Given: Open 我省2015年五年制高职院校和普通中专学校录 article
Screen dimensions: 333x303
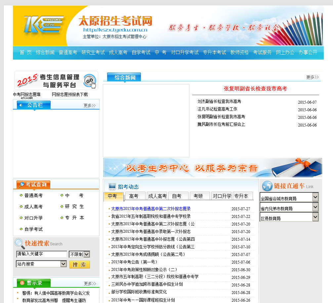Looking at the screenshot, I should [151, 217].
